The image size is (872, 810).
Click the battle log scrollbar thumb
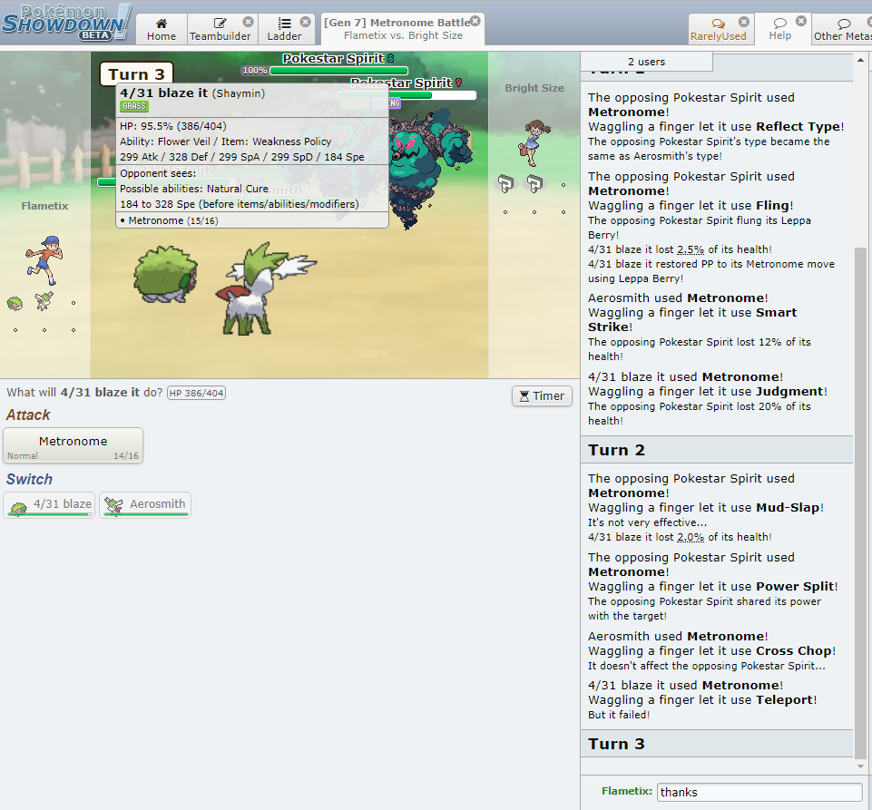click(x=860, y=503)
